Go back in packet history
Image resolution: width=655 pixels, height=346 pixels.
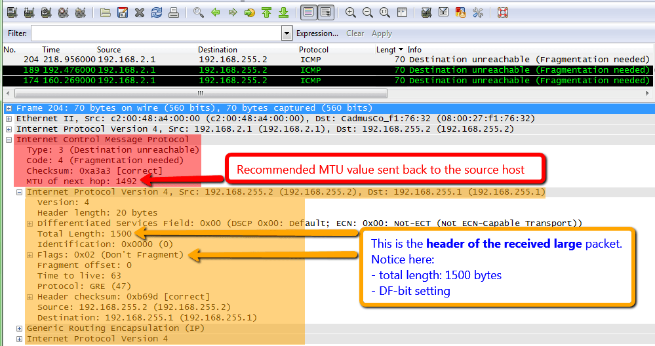216,12
